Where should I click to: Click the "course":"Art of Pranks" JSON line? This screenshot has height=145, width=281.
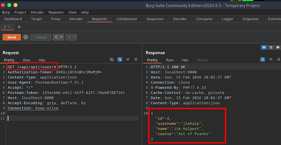(183, 134)
